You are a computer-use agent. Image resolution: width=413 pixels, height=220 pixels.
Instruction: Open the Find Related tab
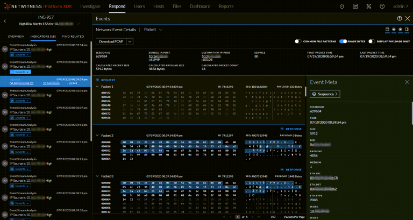pyautogui.click(x=73, y=36)
